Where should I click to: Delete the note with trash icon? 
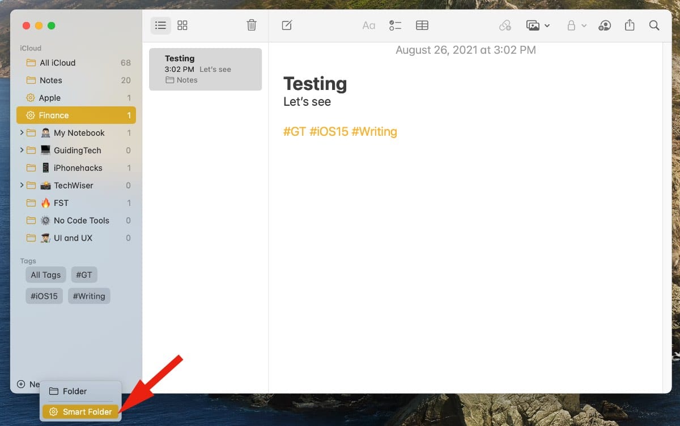click(252, 25)
